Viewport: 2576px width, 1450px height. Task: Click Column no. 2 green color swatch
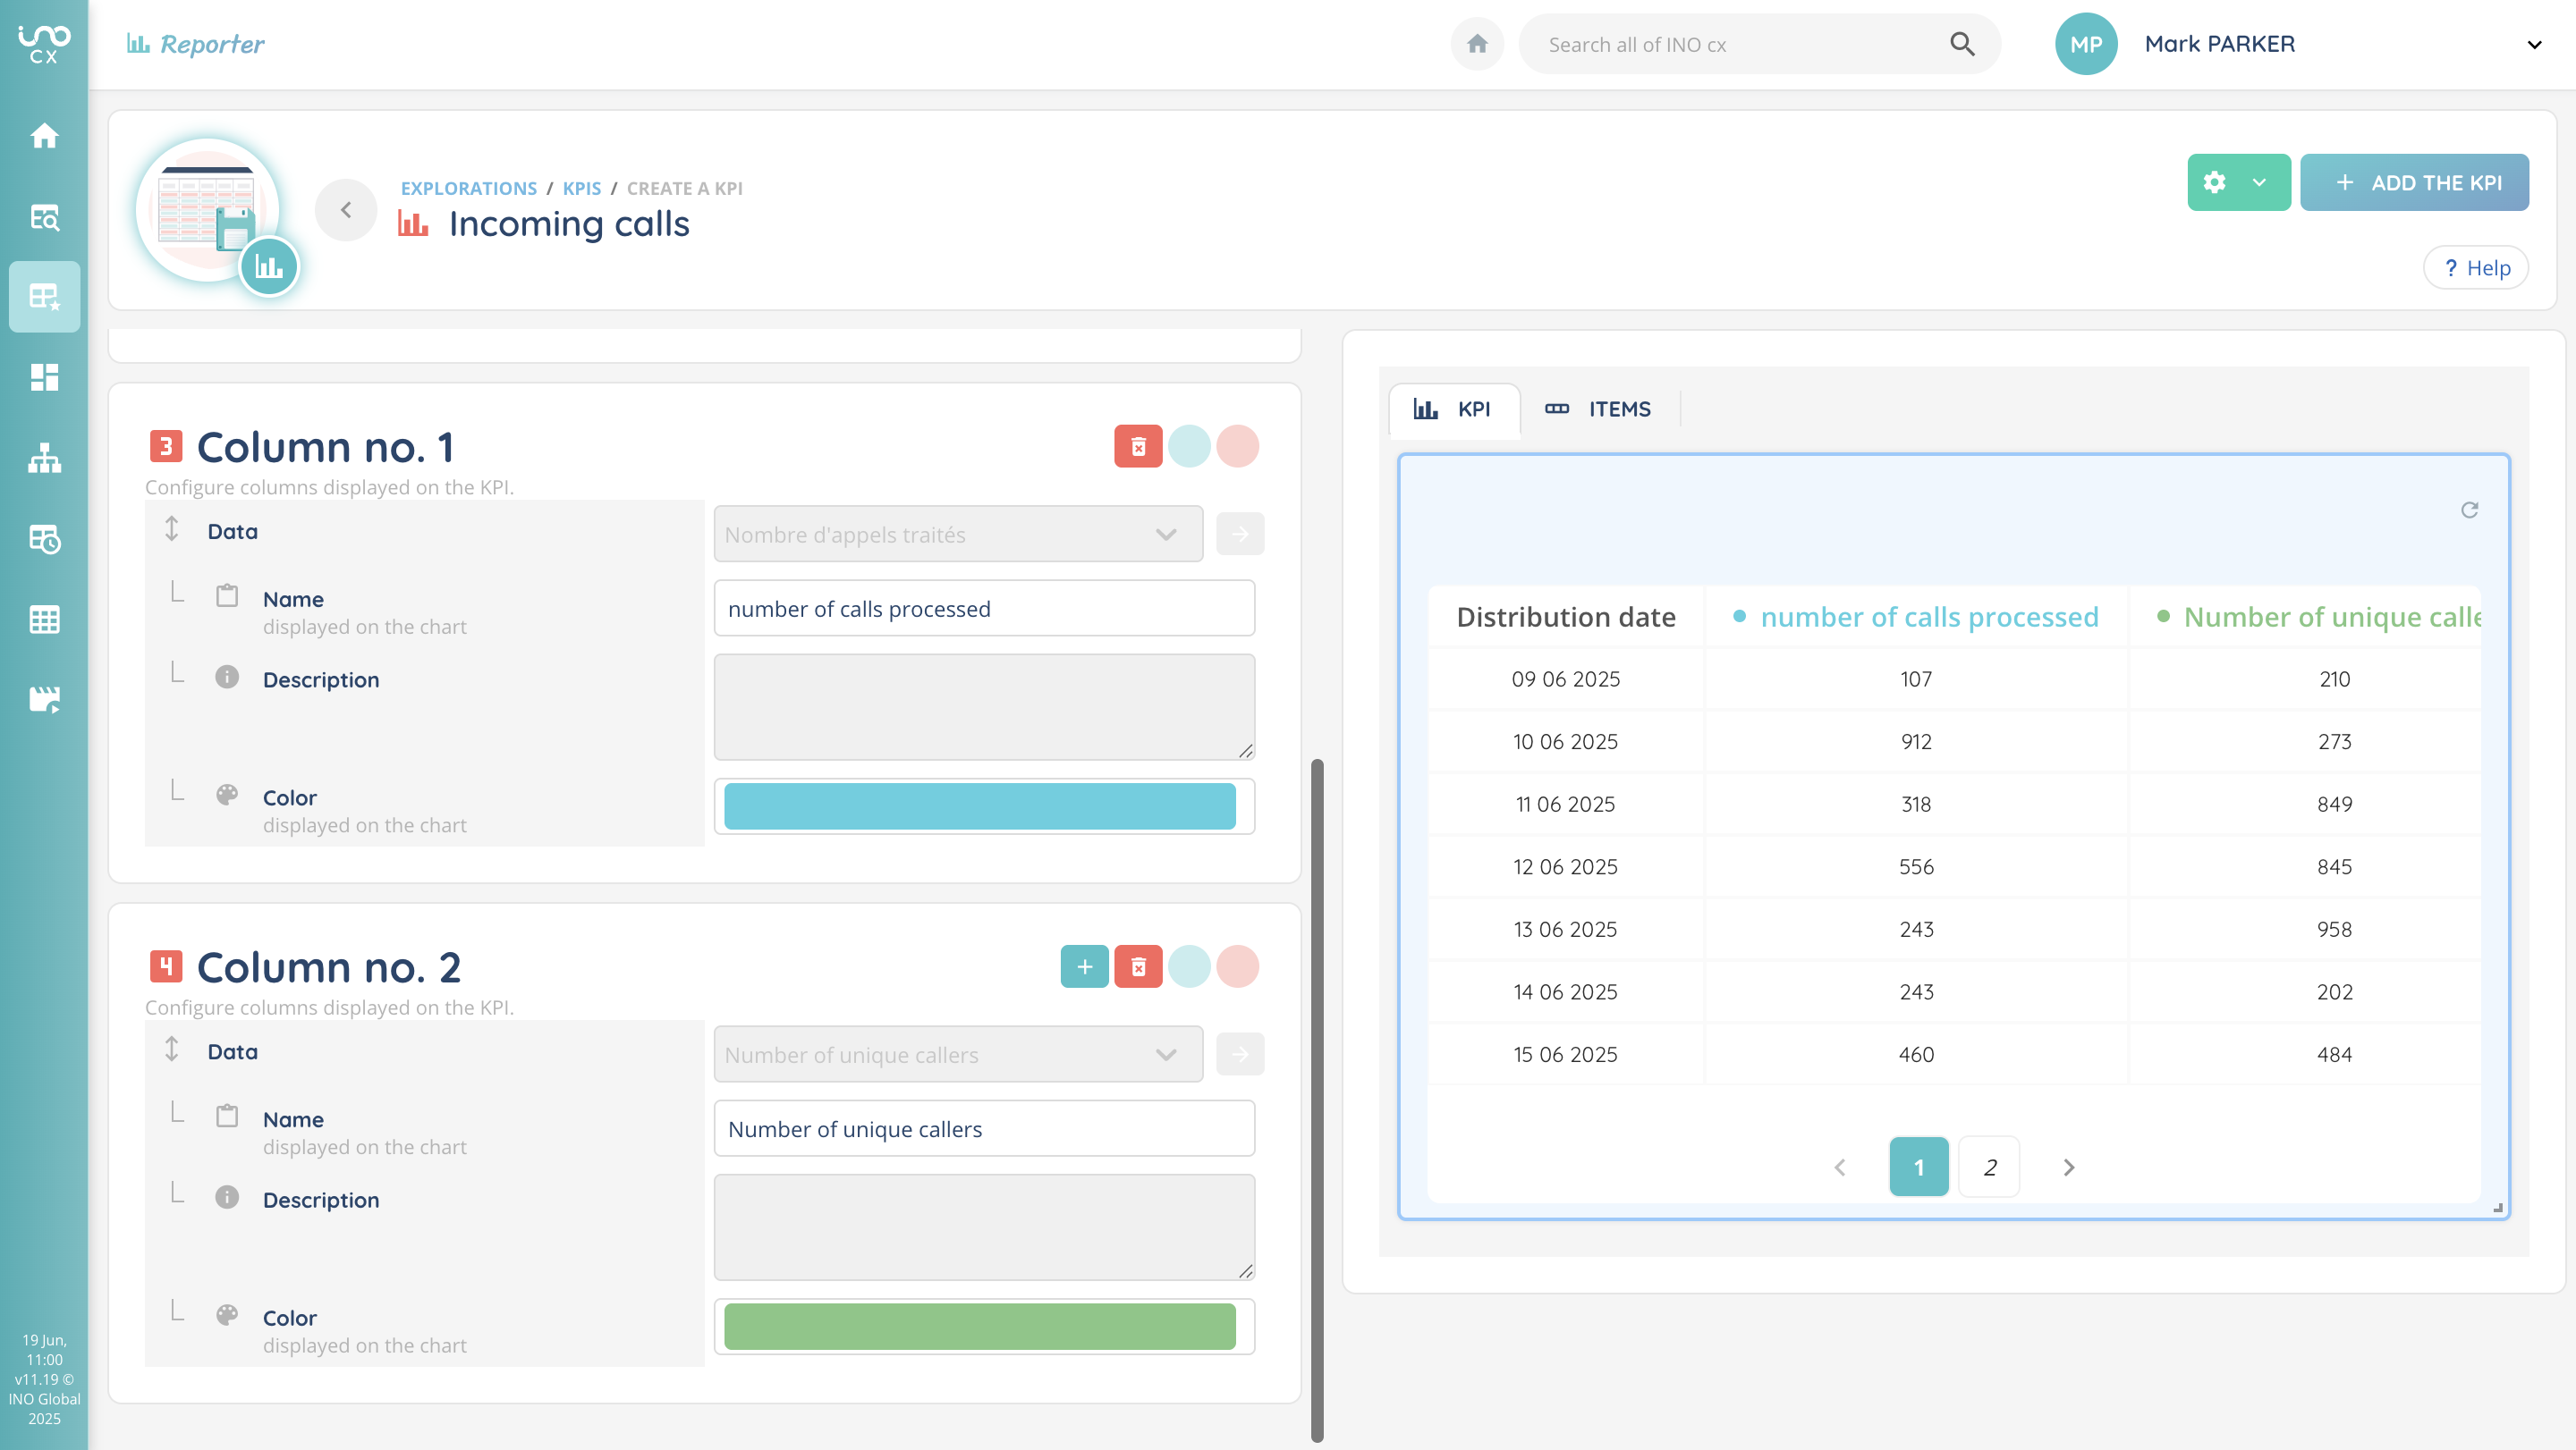click(x=979, y=1326)
